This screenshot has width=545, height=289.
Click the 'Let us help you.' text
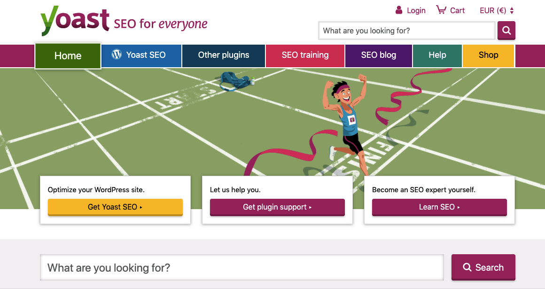[x=235, y=190]
